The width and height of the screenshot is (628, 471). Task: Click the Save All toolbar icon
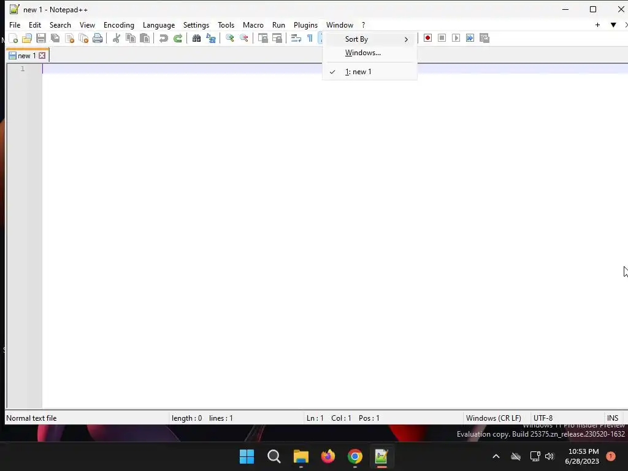point(55,39)
